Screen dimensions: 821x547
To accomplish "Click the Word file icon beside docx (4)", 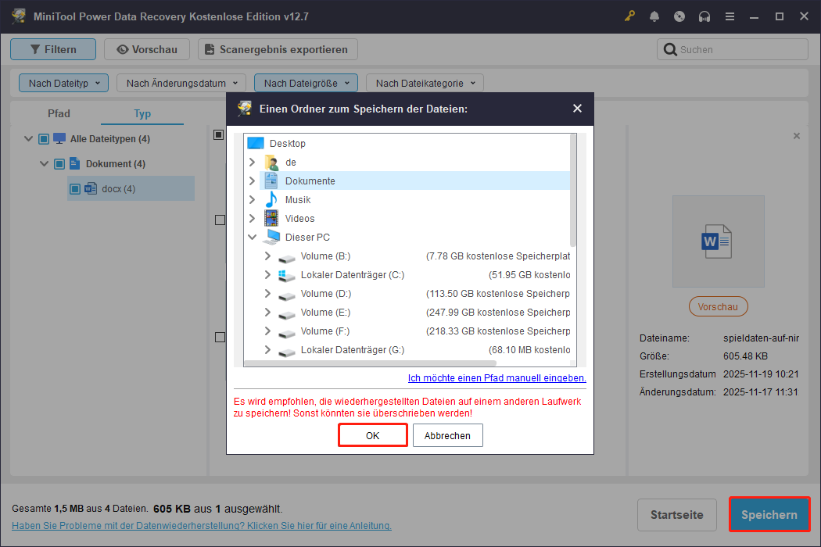I will [x=91, y=188].
